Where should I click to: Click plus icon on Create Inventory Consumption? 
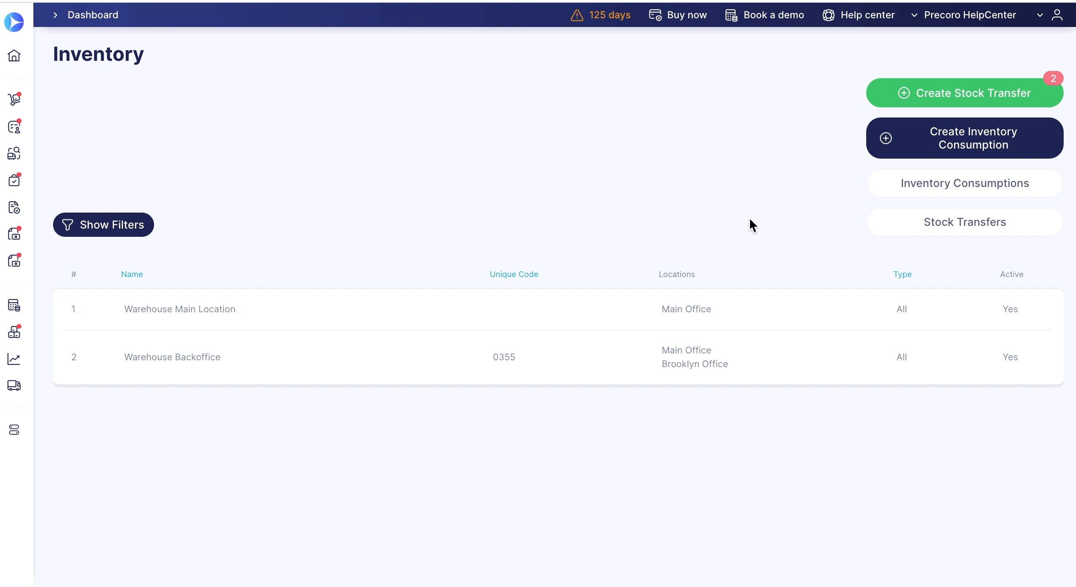(886, 138)
